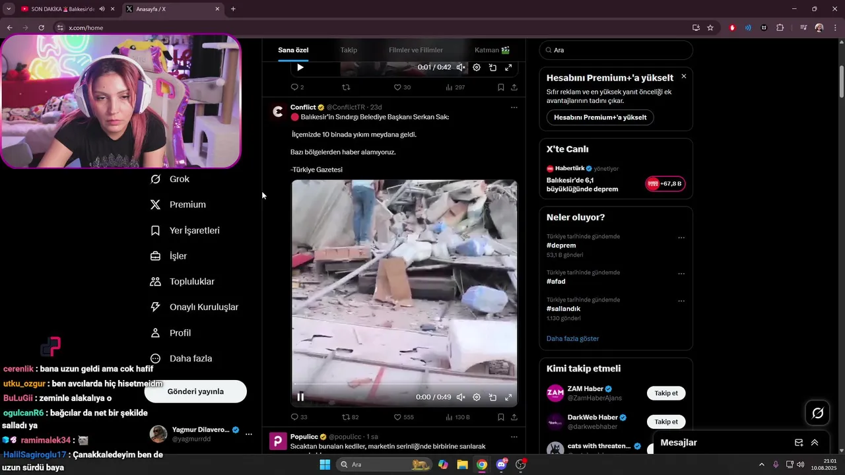Open more options for #deprem trend
845x475 pixels.
(x=681, y=237)
